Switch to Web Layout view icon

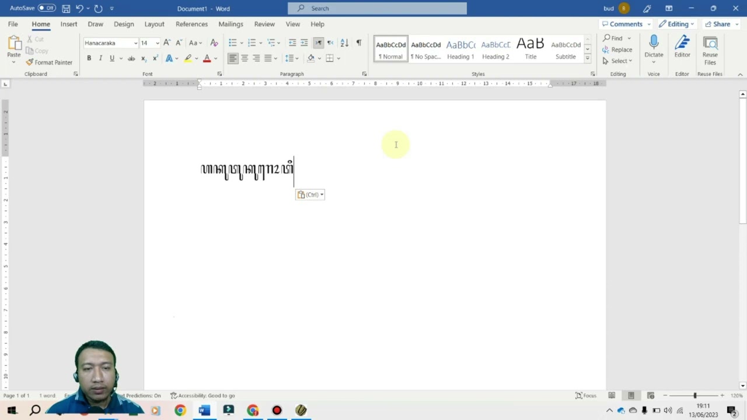tap(650, 395)
